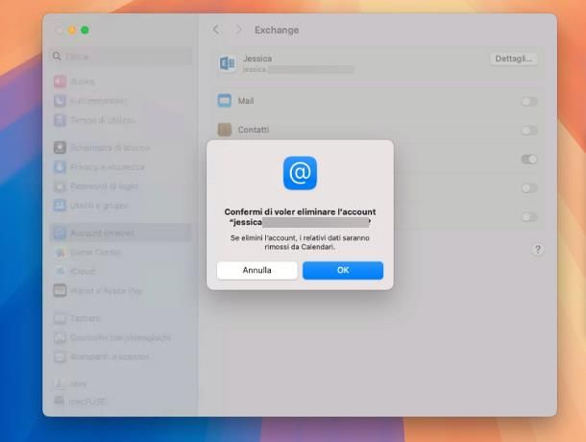Turn off the enabled switch below Contatti
This screenshot has width=586, height=442.
click(x=529, y=160)
